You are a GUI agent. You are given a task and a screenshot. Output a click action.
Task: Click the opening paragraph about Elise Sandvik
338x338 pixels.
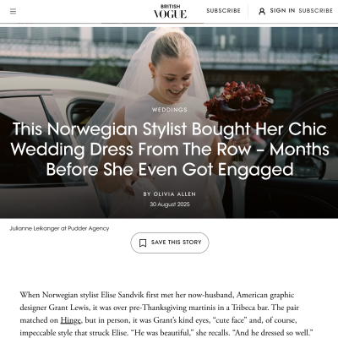(x=166, y=313)
